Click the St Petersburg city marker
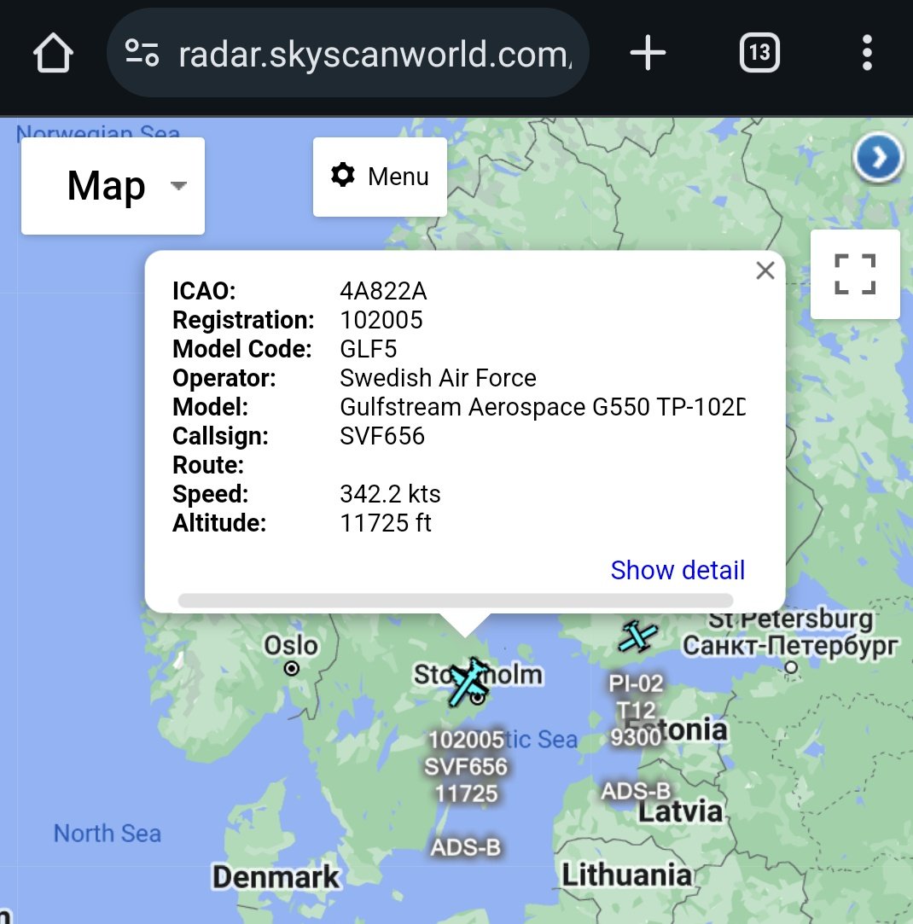Screen dimensions: 913x924 pyautogui.click(x=791, y=668)
